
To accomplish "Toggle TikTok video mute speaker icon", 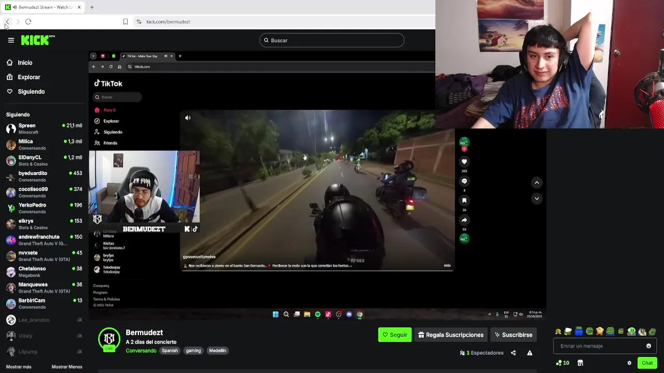I will [188, 118].
